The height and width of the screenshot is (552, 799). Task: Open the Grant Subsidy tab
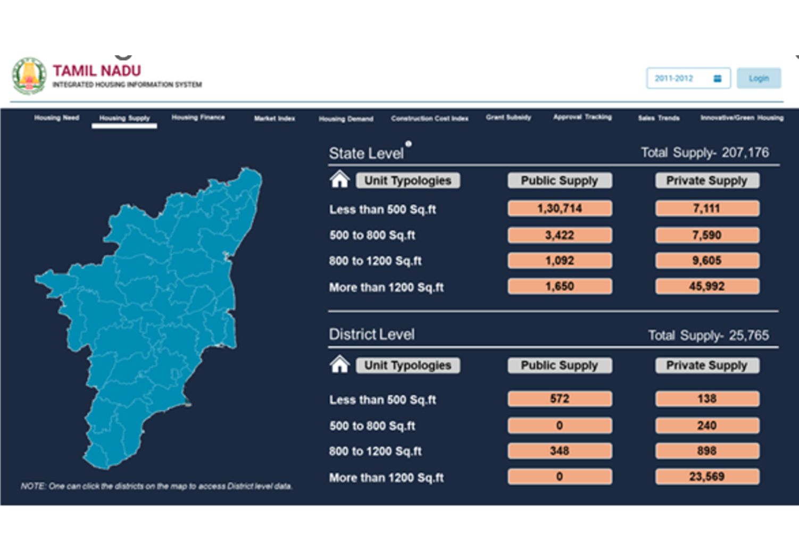[508, 118]
